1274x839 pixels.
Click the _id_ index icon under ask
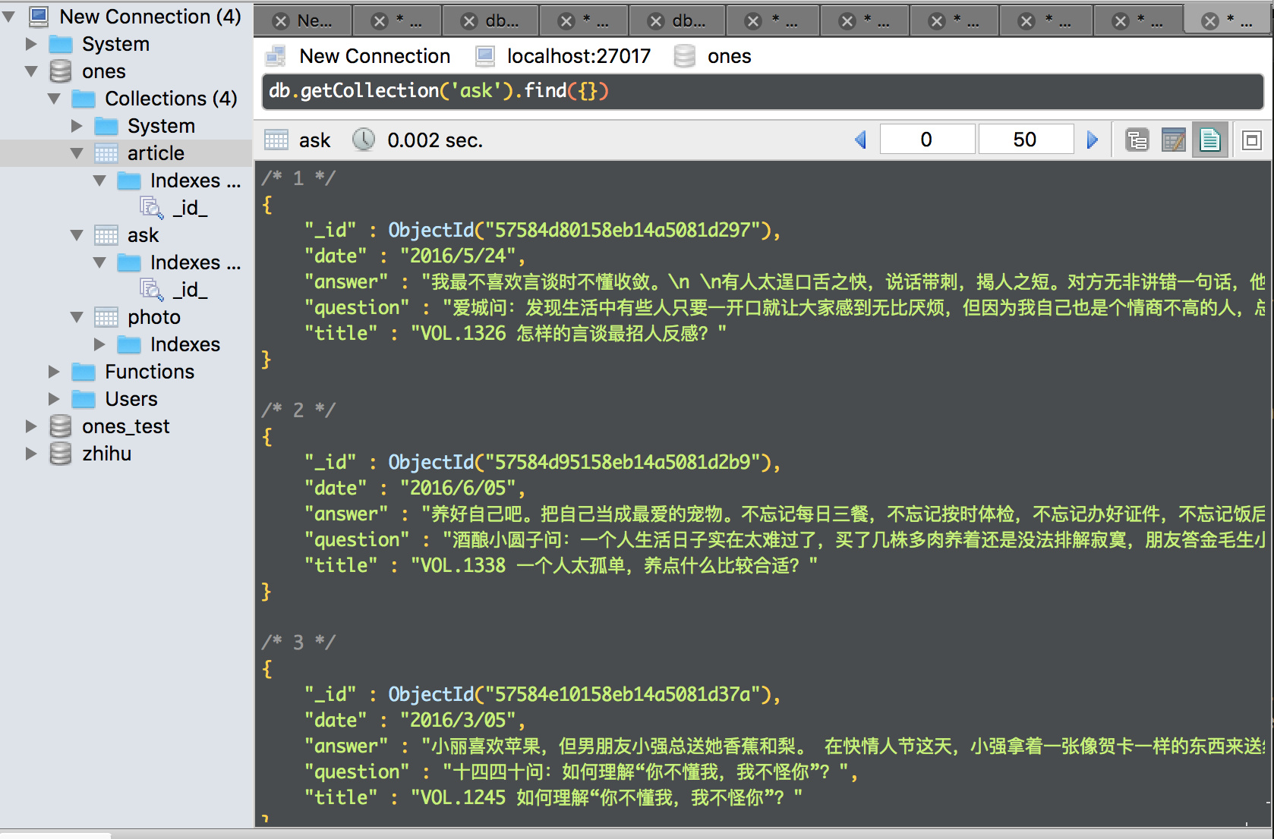(x=152, y=290)
